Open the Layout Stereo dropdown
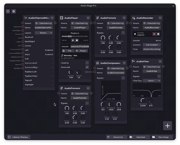Image resolution: width=180 pixels, height=145 pixels. (x=44, y=33)
